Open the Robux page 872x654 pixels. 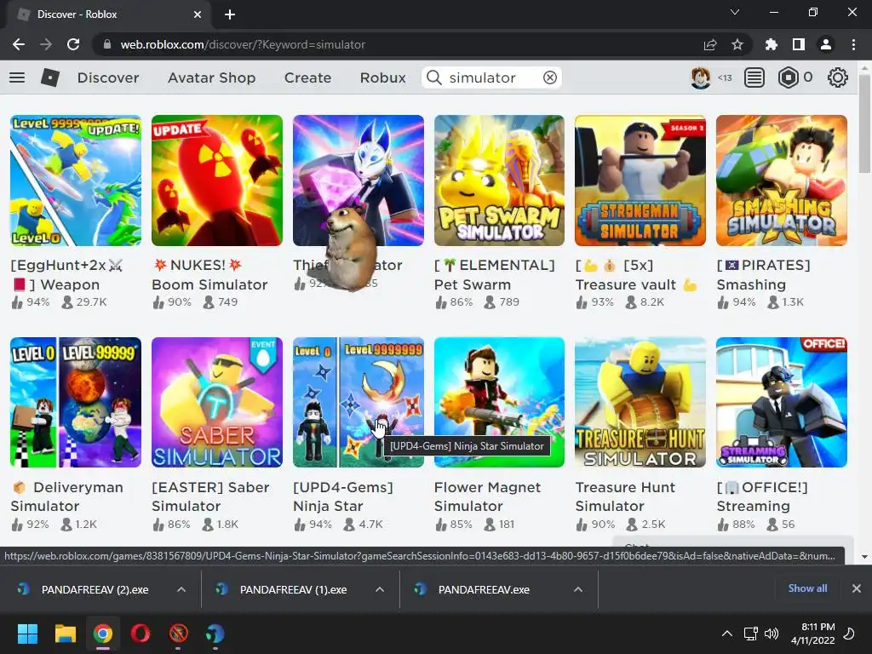[382, 77]
